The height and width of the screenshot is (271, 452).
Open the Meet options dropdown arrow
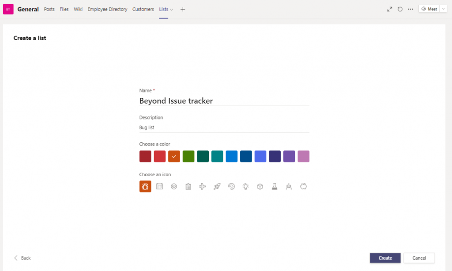444,9
